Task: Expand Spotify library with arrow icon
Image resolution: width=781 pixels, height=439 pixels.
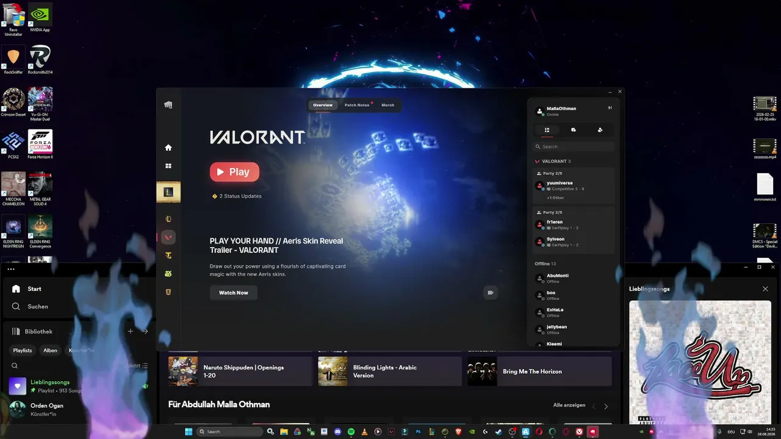Action: click(x=145, y=332)
